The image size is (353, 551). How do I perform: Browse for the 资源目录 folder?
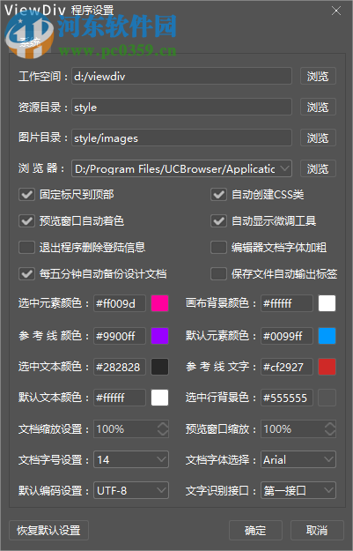click(318, 107)
